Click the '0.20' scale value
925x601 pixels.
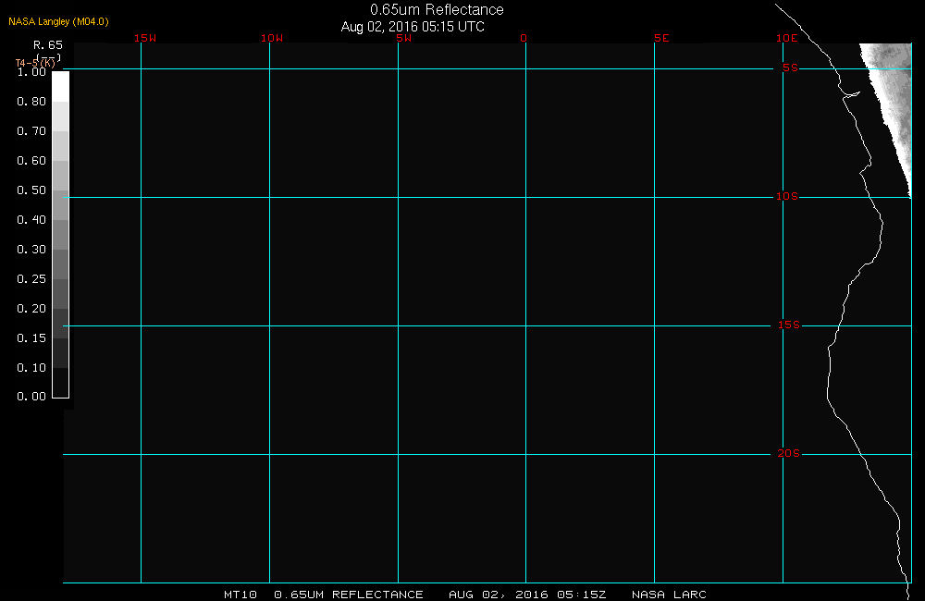pos(31,308)
